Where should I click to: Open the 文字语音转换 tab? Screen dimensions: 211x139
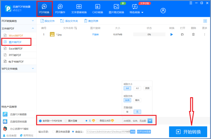tap(79, 9)
